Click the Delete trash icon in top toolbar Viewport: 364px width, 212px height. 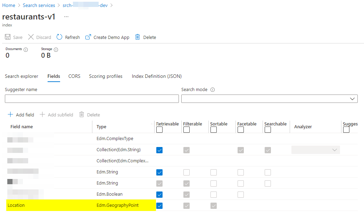138,37
